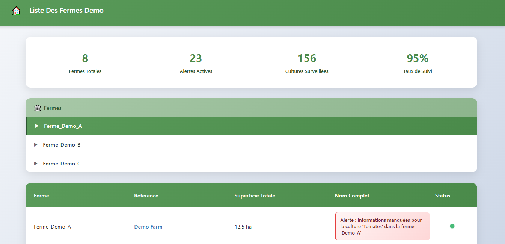Click the building icon beside Fermes
Screen dimensions: 505x244
tap(37, 108)
